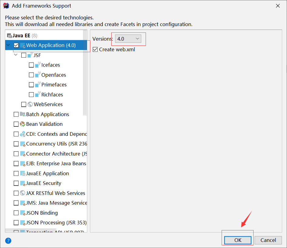The width and height of the screenshot is (287, 248).
Task: Tick the Openfaces checkbox
Action: coord(31,75)
